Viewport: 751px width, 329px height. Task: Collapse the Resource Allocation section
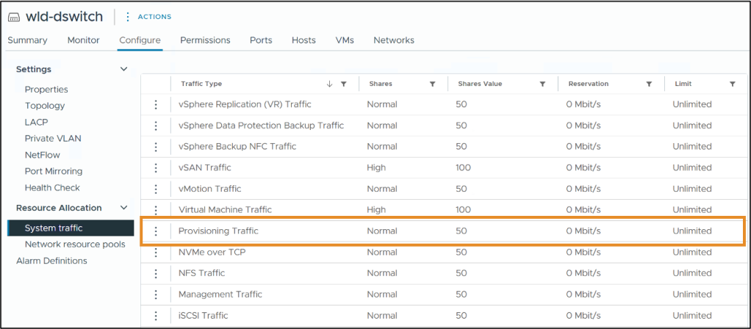tap(123, 208)
